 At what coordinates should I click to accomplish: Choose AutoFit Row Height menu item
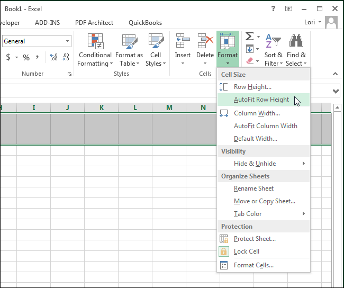(261, 100)
